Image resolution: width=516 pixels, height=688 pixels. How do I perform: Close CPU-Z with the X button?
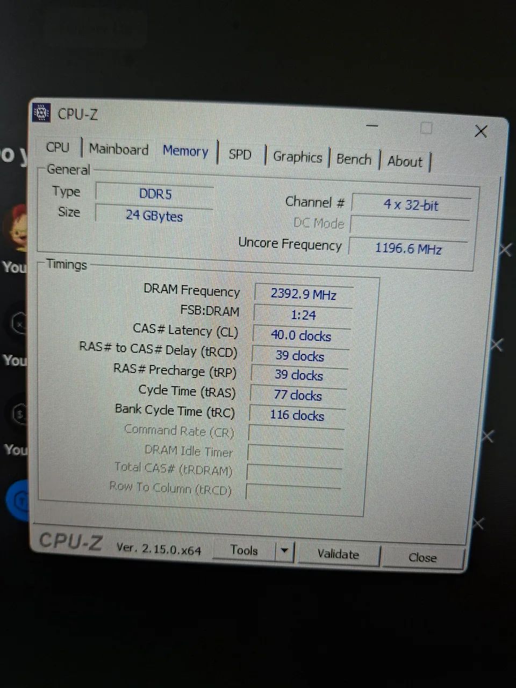click(x=481, y=131)
